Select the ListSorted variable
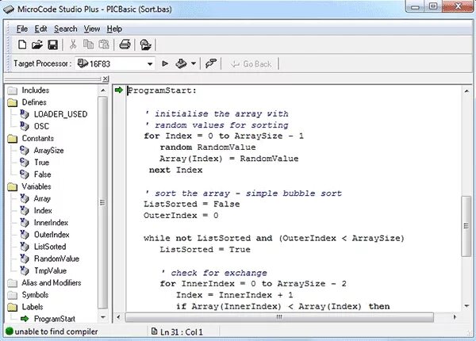The height and width of the screenshot is (341, 476). click(x=43, y=247)
